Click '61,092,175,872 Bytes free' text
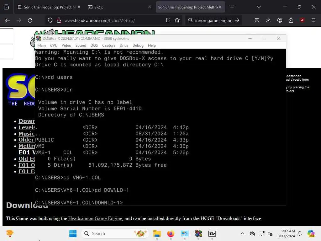The height and width of the screenshot is (241, 321). [x=127, y=165]
